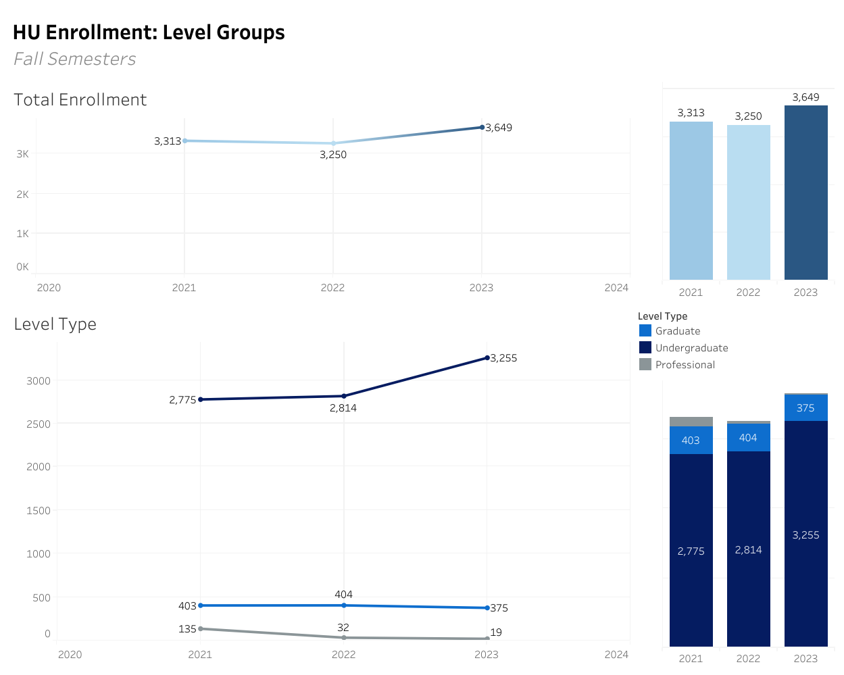This screenshot has height=675, width=844.
Task: Select the Undergraduate label in the legend
Action: click(691, 348)
